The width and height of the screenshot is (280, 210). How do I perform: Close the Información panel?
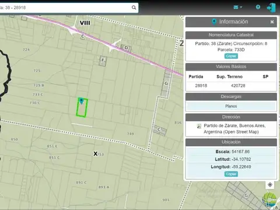272,22
